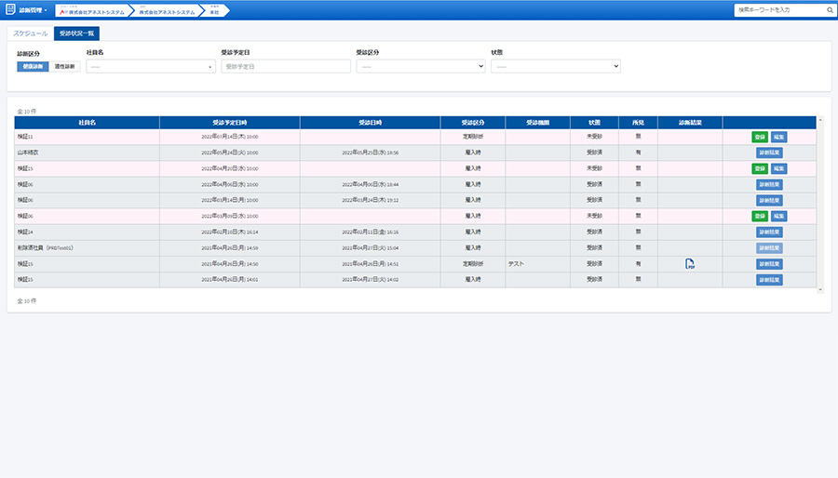Image resolution: width=838 pixels, height=478 pixels.
Task: Select the 健康診断 toggle option
Action: 33,67
